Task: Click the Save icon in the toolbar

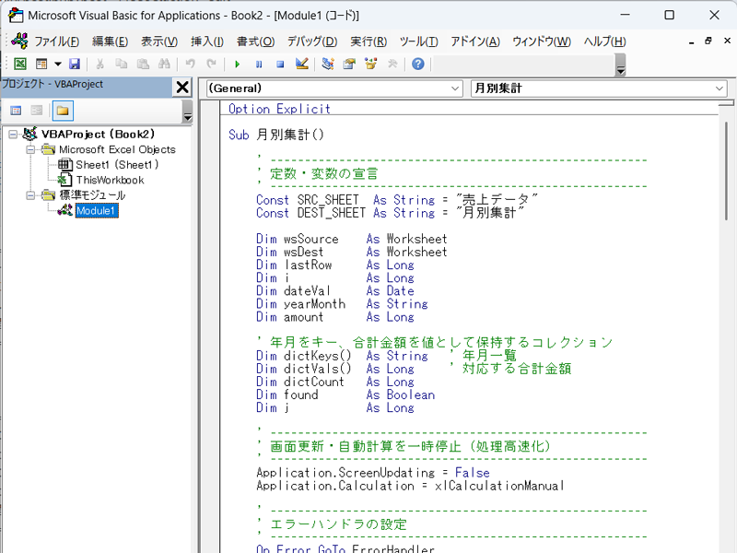Action: click(x=76, y=64)
